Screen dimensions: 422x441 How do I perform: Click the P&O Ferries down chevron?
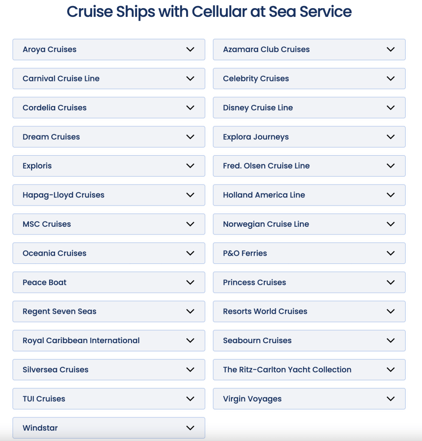pos(391,253)
